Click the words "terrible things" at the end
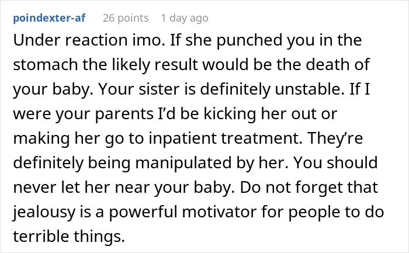This screenshot has height=253, width=409. tap(67, 236)
